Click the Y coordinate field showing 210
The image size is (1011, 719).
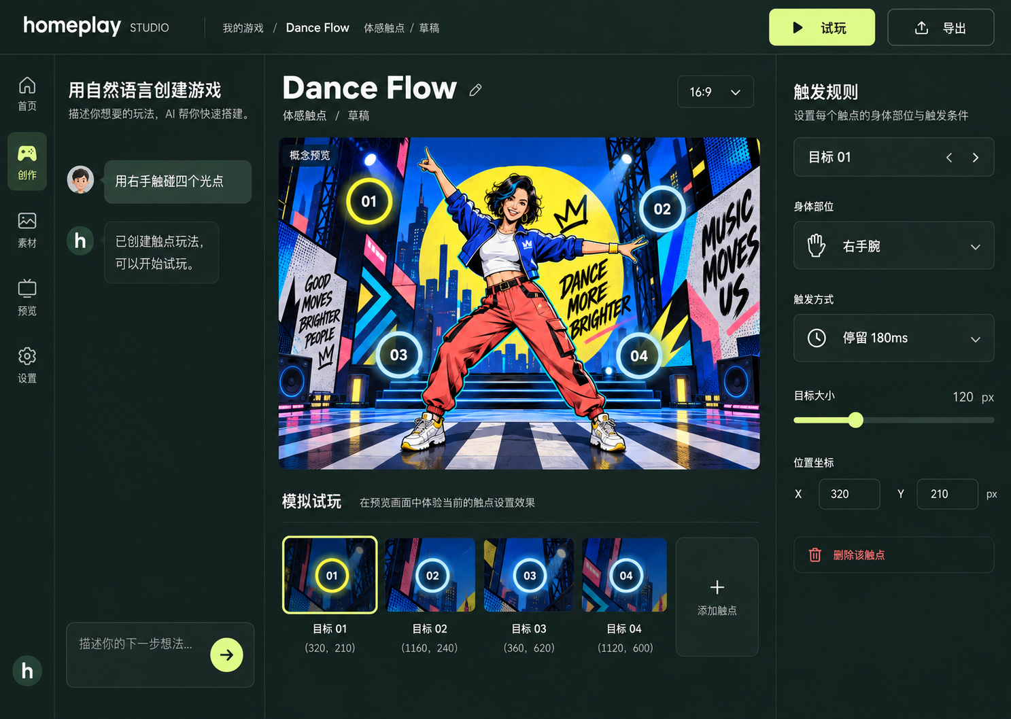[x=947, y=494]
